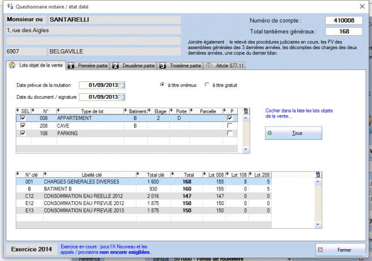The height and width of the screenshot is (261, 372).
Task: Switch to Lots objet de la vente tab
Action: tap(36, 66)
